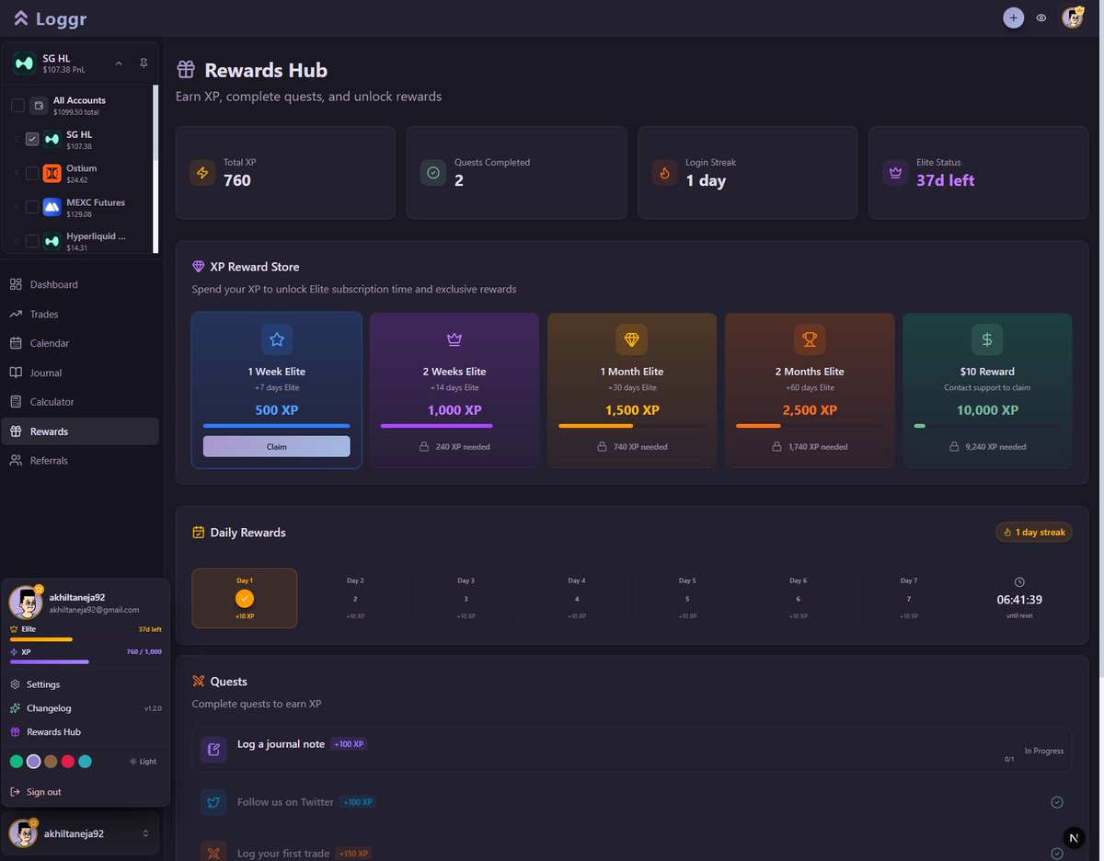
Task: Click the Quests crossed swords icon
Action: (x=199, y=682)
